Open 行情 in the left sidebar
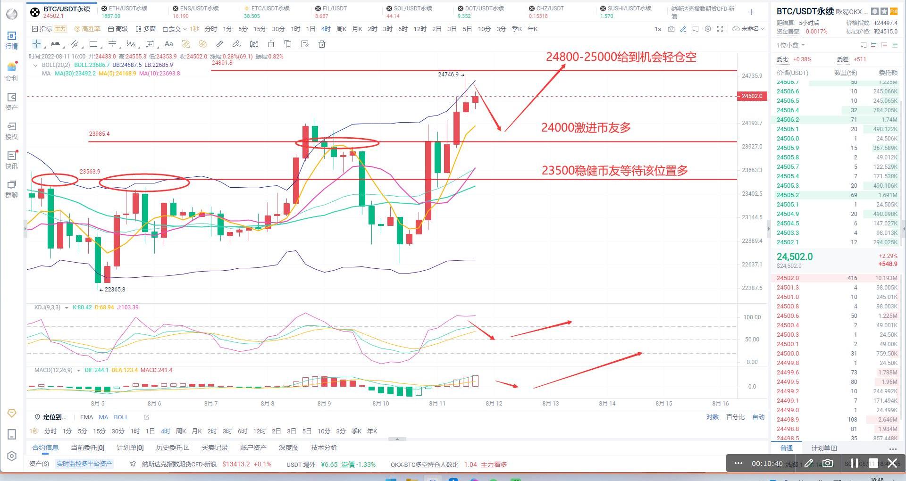 [12, 40]
